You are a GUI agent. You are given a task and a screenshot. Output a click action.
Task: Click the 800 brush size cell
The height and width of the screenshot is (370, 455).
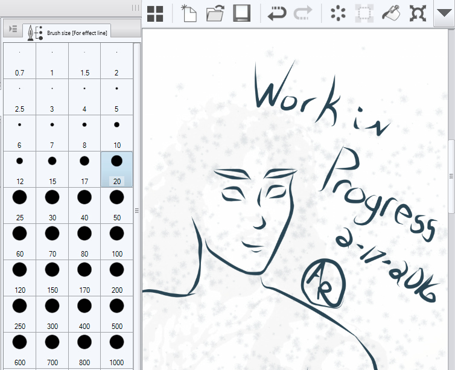(x=84, y=351)
